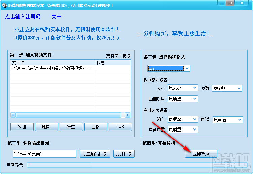Click the 进度显示 progress bar
Viewport: 253px width, 174px height.
coord(137,165)
